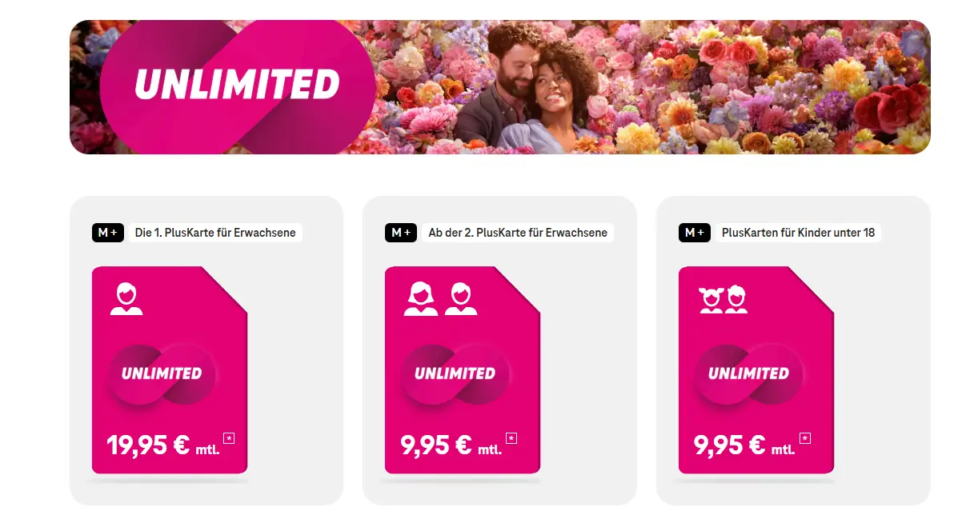Viewport: 978px width, 523px height.
Task: Select 'Ab der 2. PlusKarte für Erwachsene' label
Action: pos(518,233)
